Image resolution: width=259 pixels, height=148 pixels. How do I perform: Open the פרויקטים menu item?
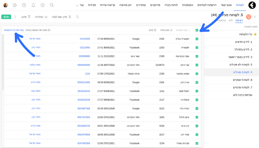tap(155, 5)
